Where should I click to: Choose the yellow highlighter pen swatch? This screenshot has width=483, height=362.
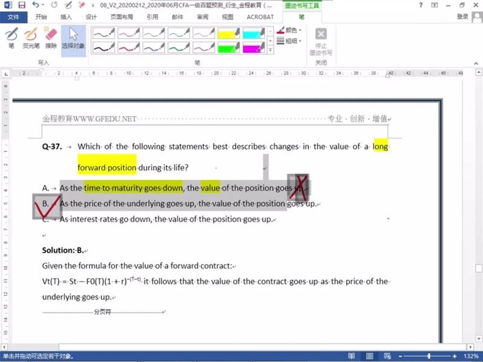[x=229, y=33]
